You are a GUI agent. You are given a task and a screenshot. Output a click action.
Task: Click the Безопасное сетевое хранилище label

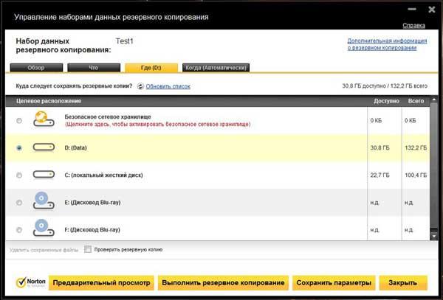(108, 116)
